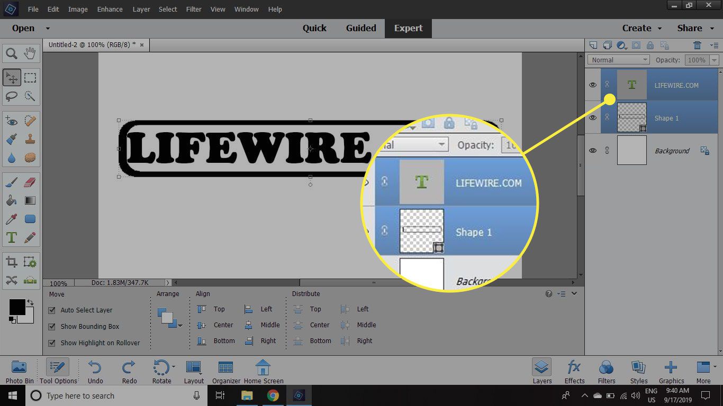Toggle Lock All Pixels in Layers panel
Image resolution: width=723 pixels, height=406 pixels.
point(650,45)
